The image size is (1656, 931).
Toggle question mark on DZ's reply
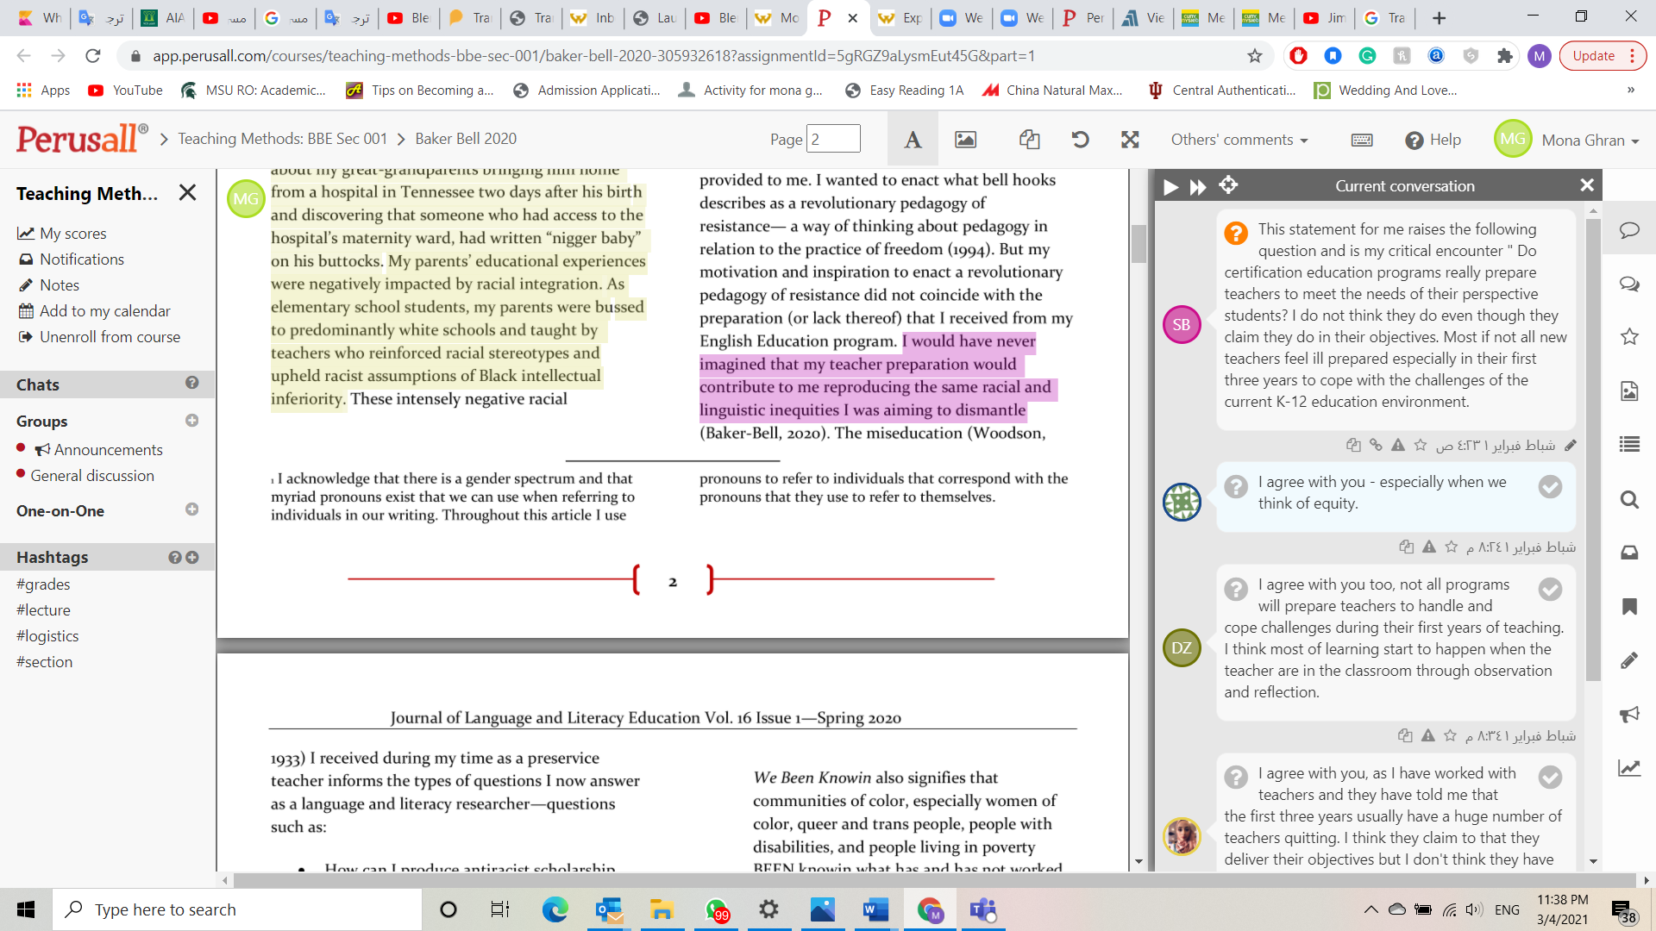[x=1236, y=590]
